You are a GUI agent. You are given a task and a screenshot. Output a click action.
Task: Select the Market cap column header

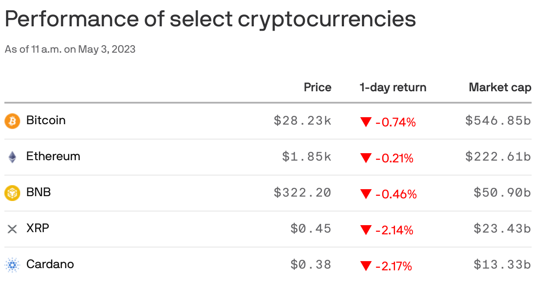click(x=500, y=87)
